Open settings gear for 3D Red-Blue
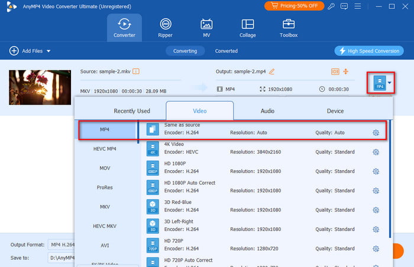The width and height of the screenshot is (414, 267). click(x=376, y=210)
